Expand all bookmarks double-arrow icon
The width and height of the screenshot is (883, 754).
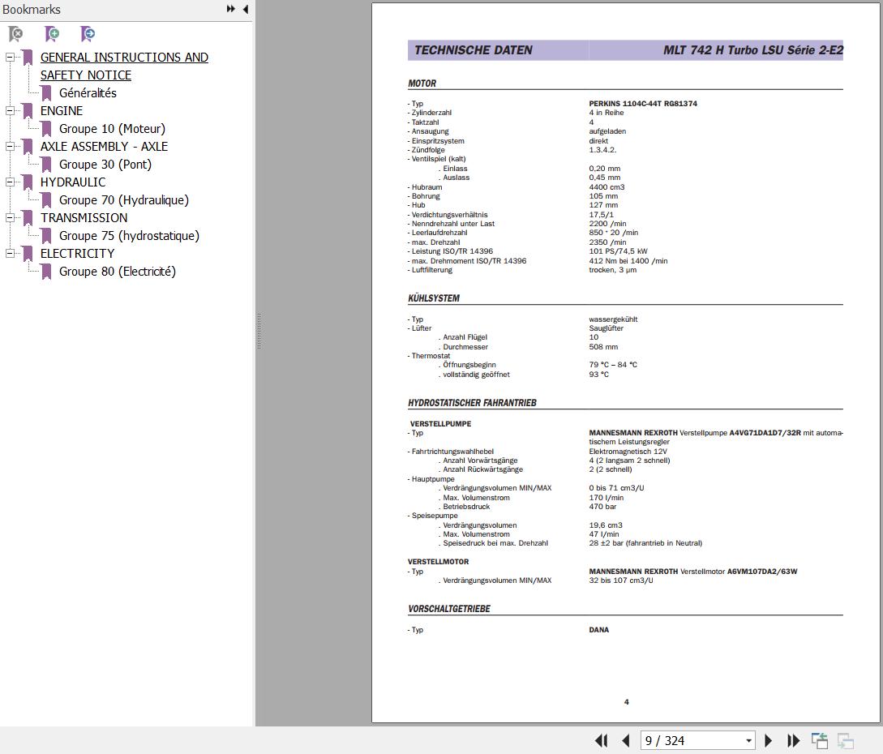pyautogui.click(x=231, y=9)
